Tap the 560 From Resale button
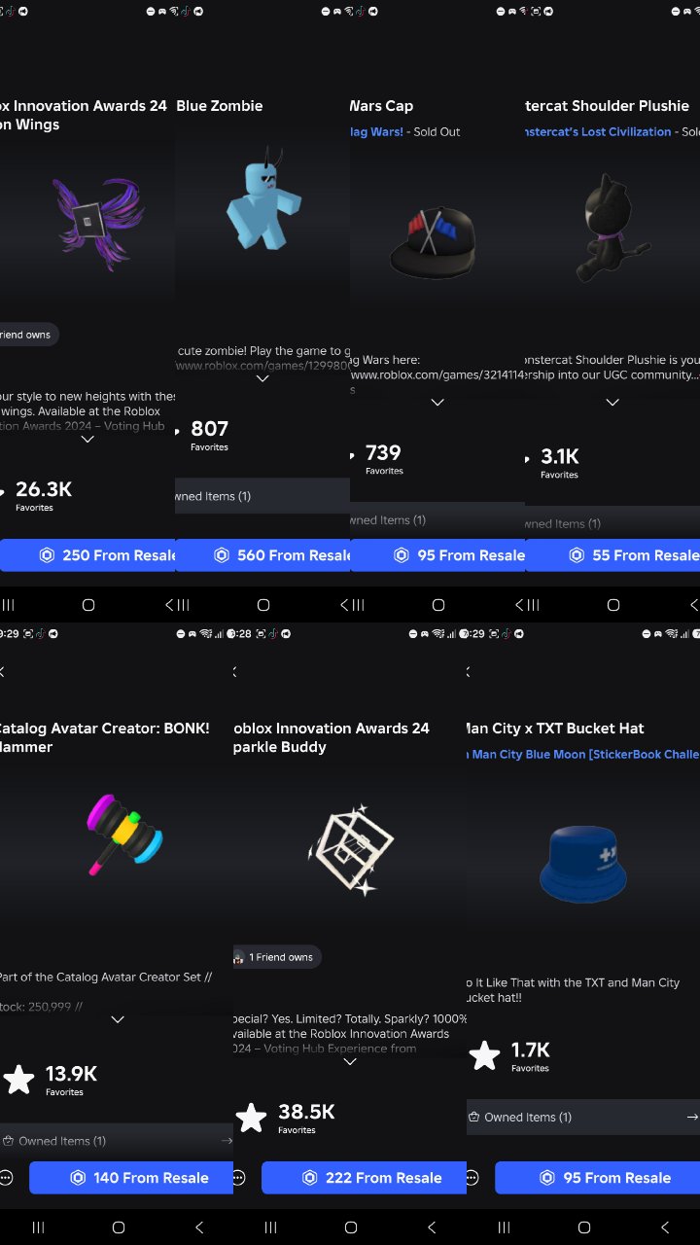The height and width of the screenshot is (1245, 700). tap(263, 555)
